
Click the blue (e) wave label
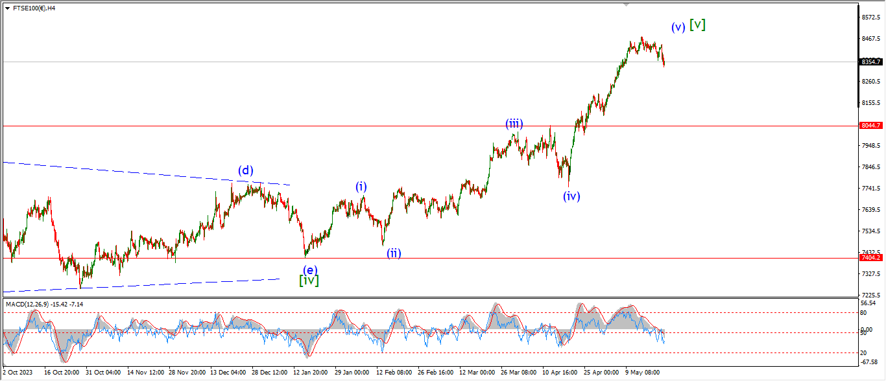click(x=310, y=270)
